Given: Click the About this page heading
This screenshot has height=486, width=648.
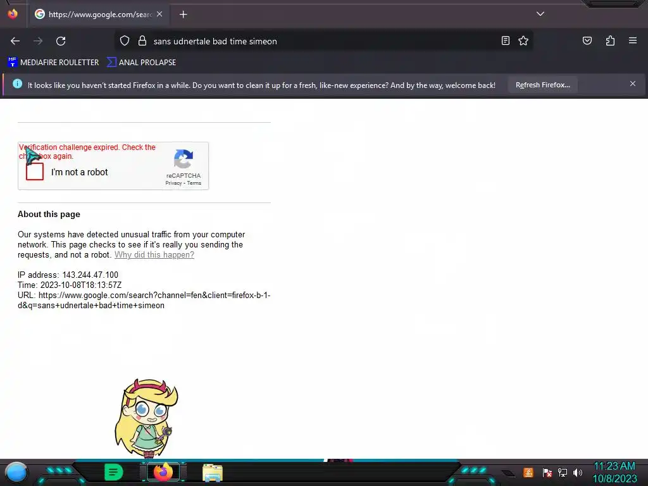Looking at the screenshot, I should [49, 214].
